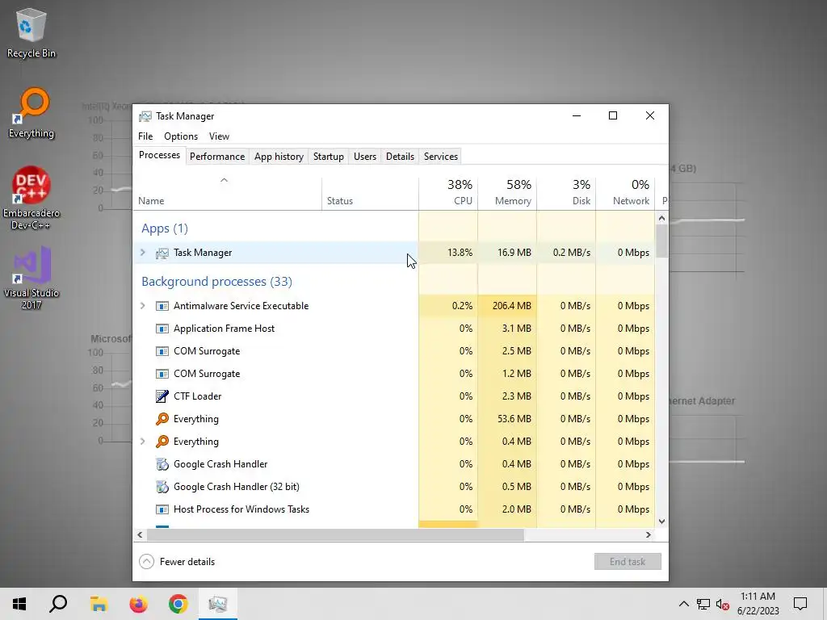This screenshot has width=827, height=620.
Task: Click the Task Manager taskbar button
Action: (x=218, y=604)
